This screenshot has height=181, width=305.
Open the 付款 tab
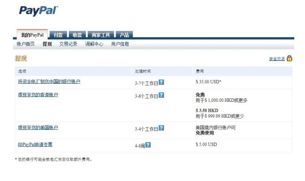coord(58,35)
